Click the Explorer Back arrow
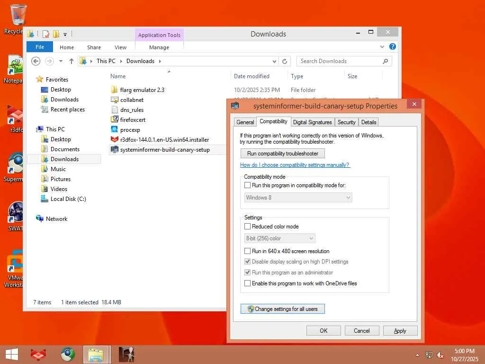Image resolution: width=485 pixels, height=364 pixels. pyautogui.click(x=36, y=61)
